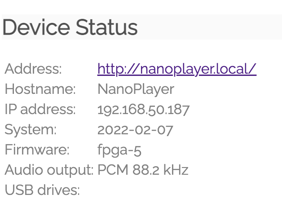Click the system date 2022-02-07
This screenshot has height=212, width=282.
coord(135,130)
